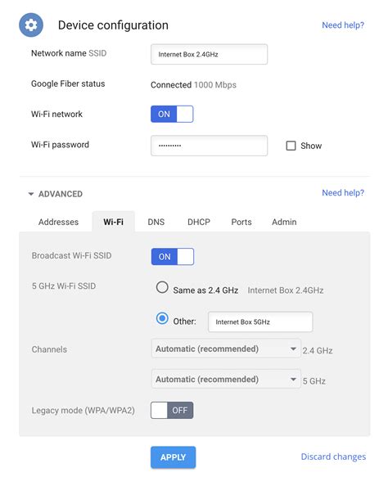Click the Discard changes link
The width and height of the screenshot is (388, 495).
[333, 457]
